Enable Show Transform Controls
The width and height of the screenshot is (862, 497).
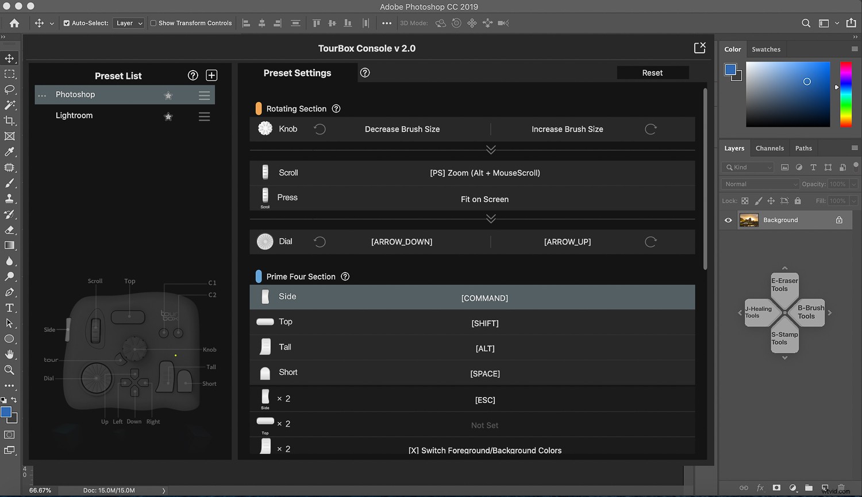[153, 23]
